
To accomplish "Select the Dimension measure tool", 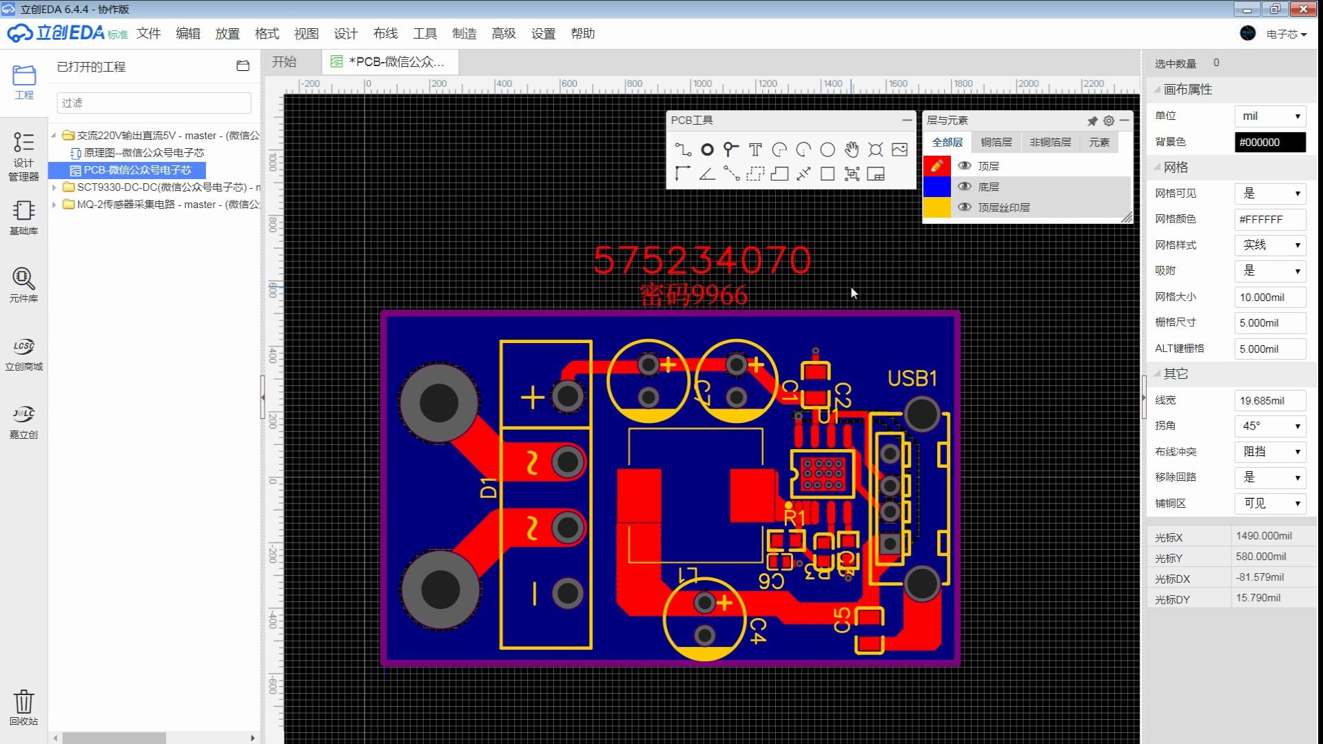I will tap(803, 174).
